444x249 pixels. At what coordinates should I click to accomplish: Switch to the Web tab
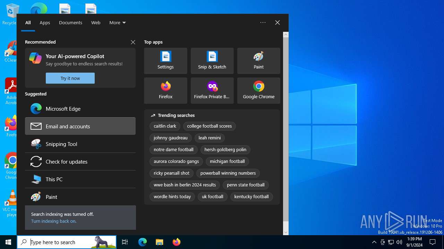click(x=96, y=22)
